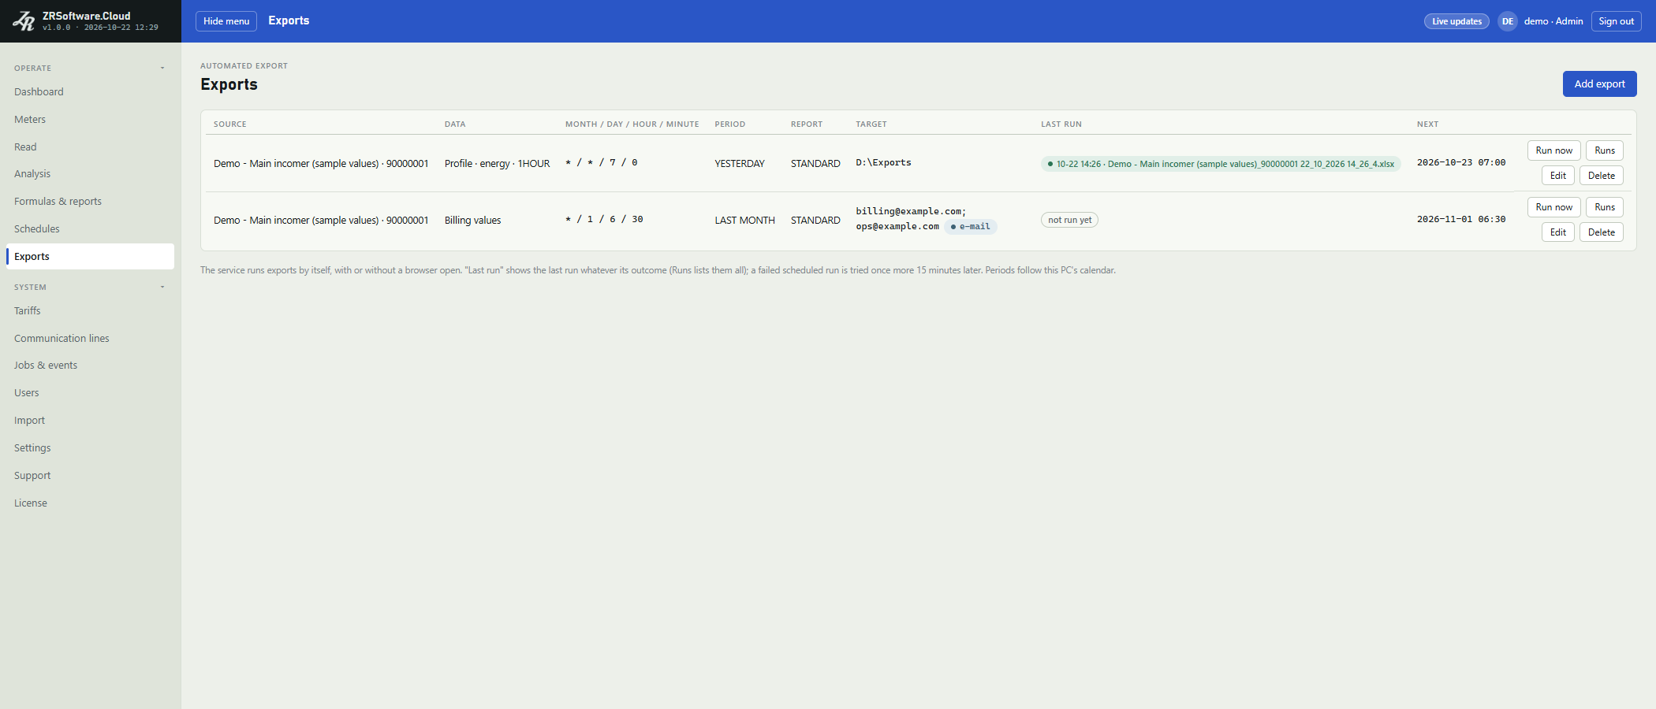Click the 'demo · Admin' user label
The image size is (1656, 709).
coord(1553,21)
